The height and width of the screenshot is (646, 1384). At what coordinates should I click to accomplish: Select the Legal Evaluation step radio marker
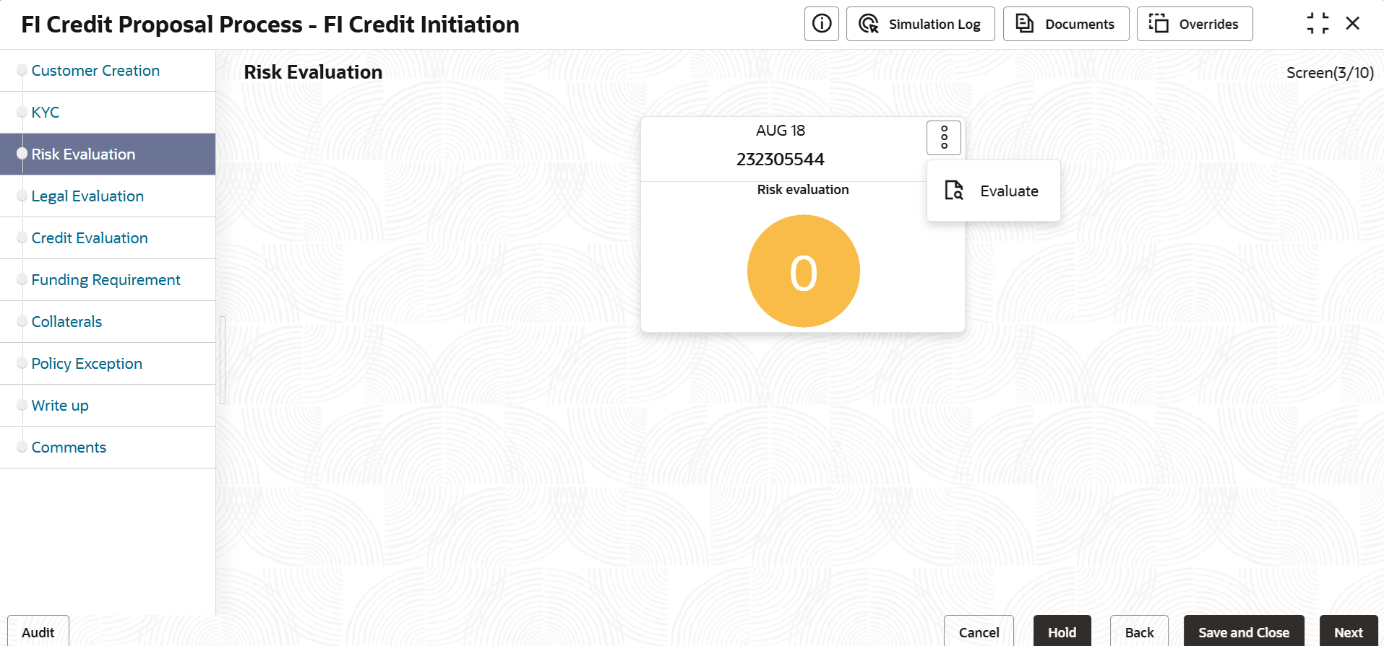click(22, 196)
